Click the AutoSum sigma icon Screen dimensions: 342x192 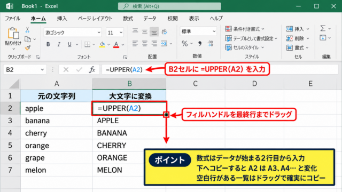pyautogui.click(x=323, y=28)
